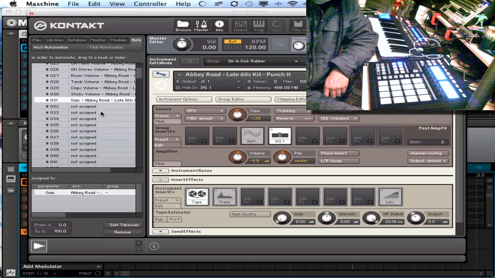
Task: Open the Output: default dropdown
Action: point(428,161)
